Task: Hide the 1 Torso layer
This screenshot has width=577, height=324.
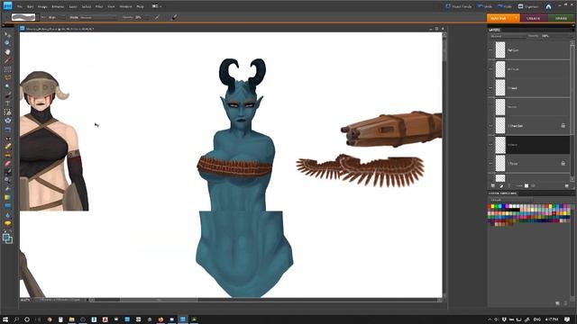Action: pos(490,164)
